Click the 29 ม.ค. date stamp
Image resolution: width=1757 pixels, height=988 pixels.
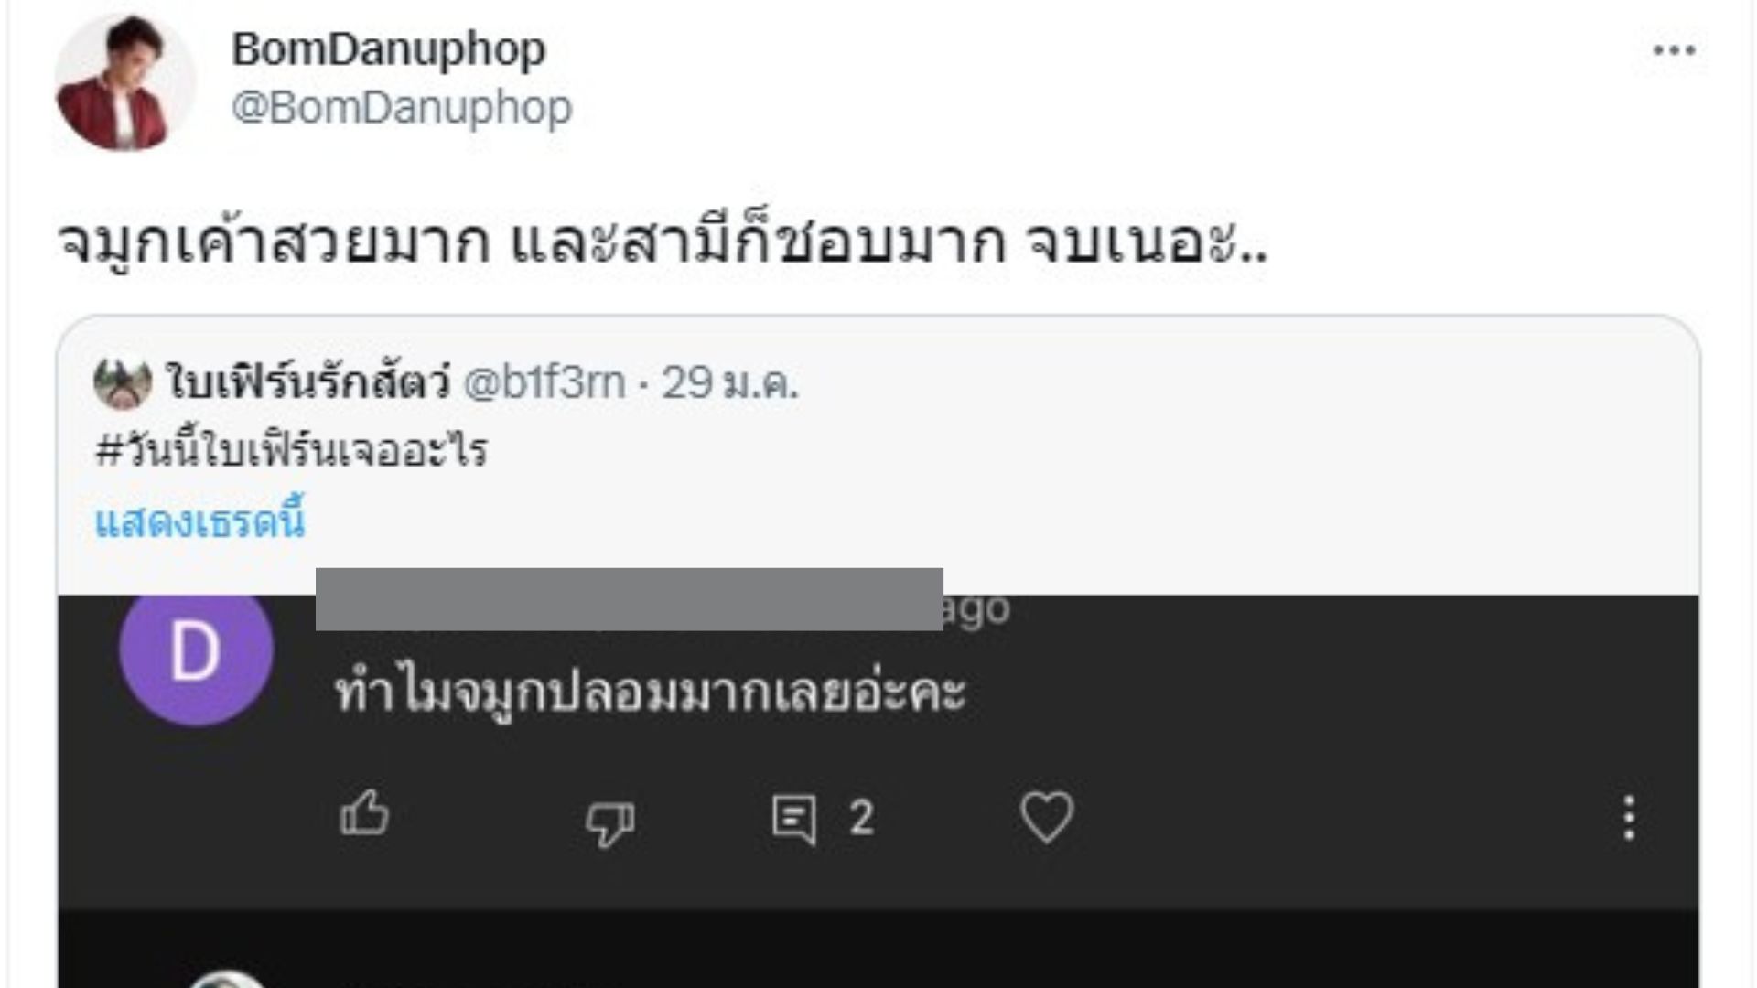coord(730,382)
